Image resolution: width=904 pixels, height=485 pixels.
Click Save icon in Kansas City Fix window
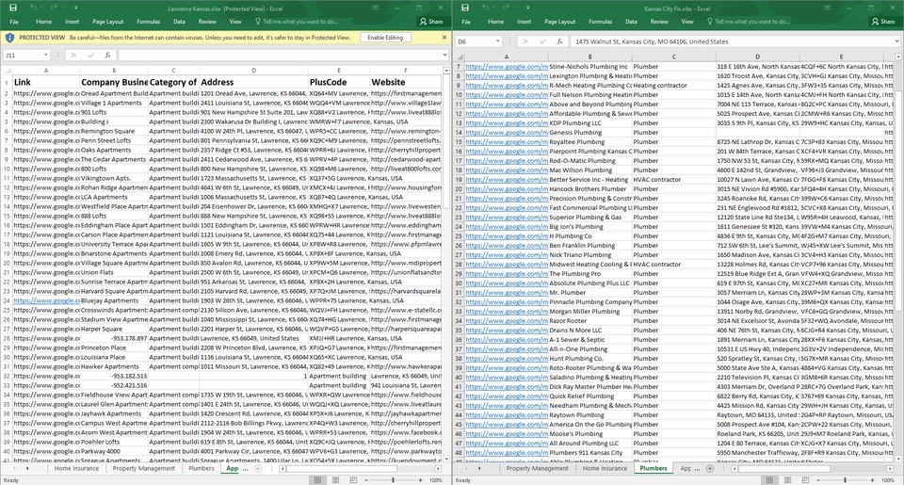464,8
